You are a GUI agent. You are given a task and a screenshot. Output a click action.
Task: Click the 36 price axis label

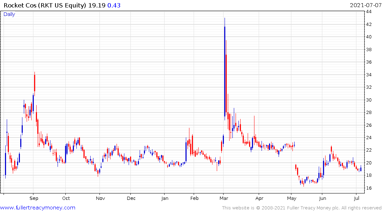368,62
